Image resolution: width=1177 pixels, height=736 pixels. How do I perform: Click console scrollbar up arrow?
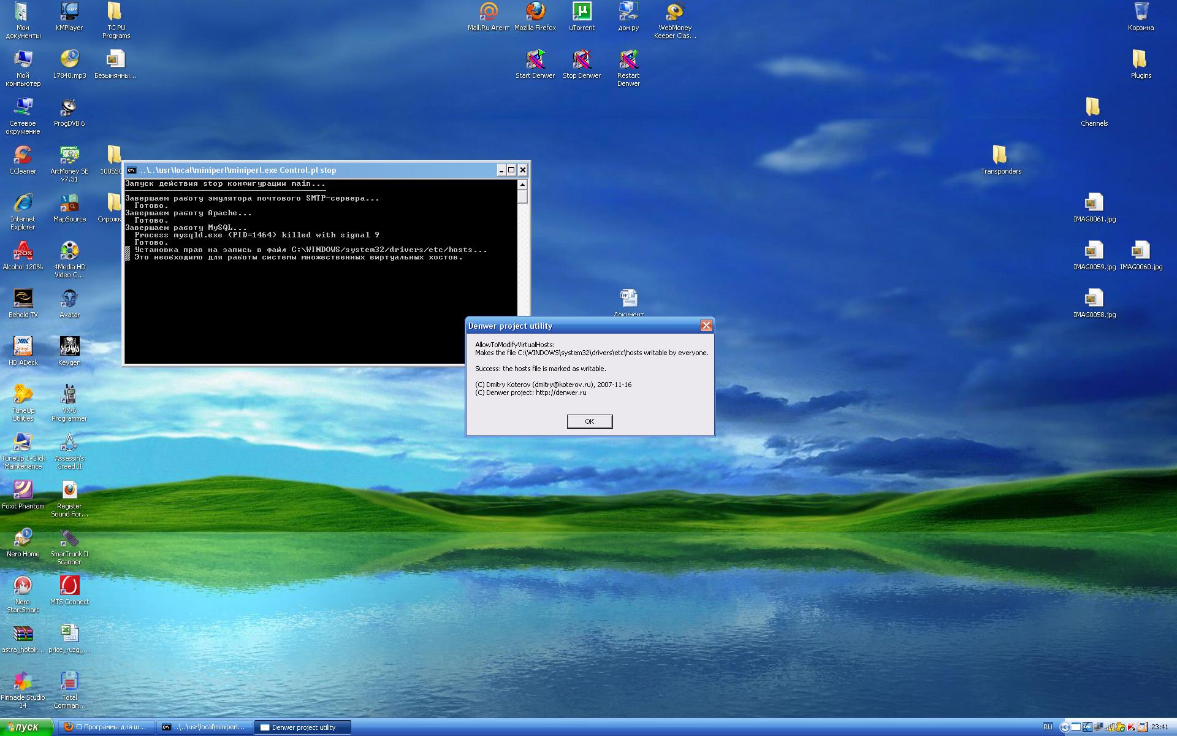point(522,185)
